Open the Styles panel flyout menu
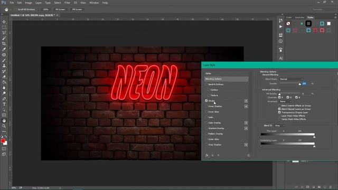 coord(335,17)
